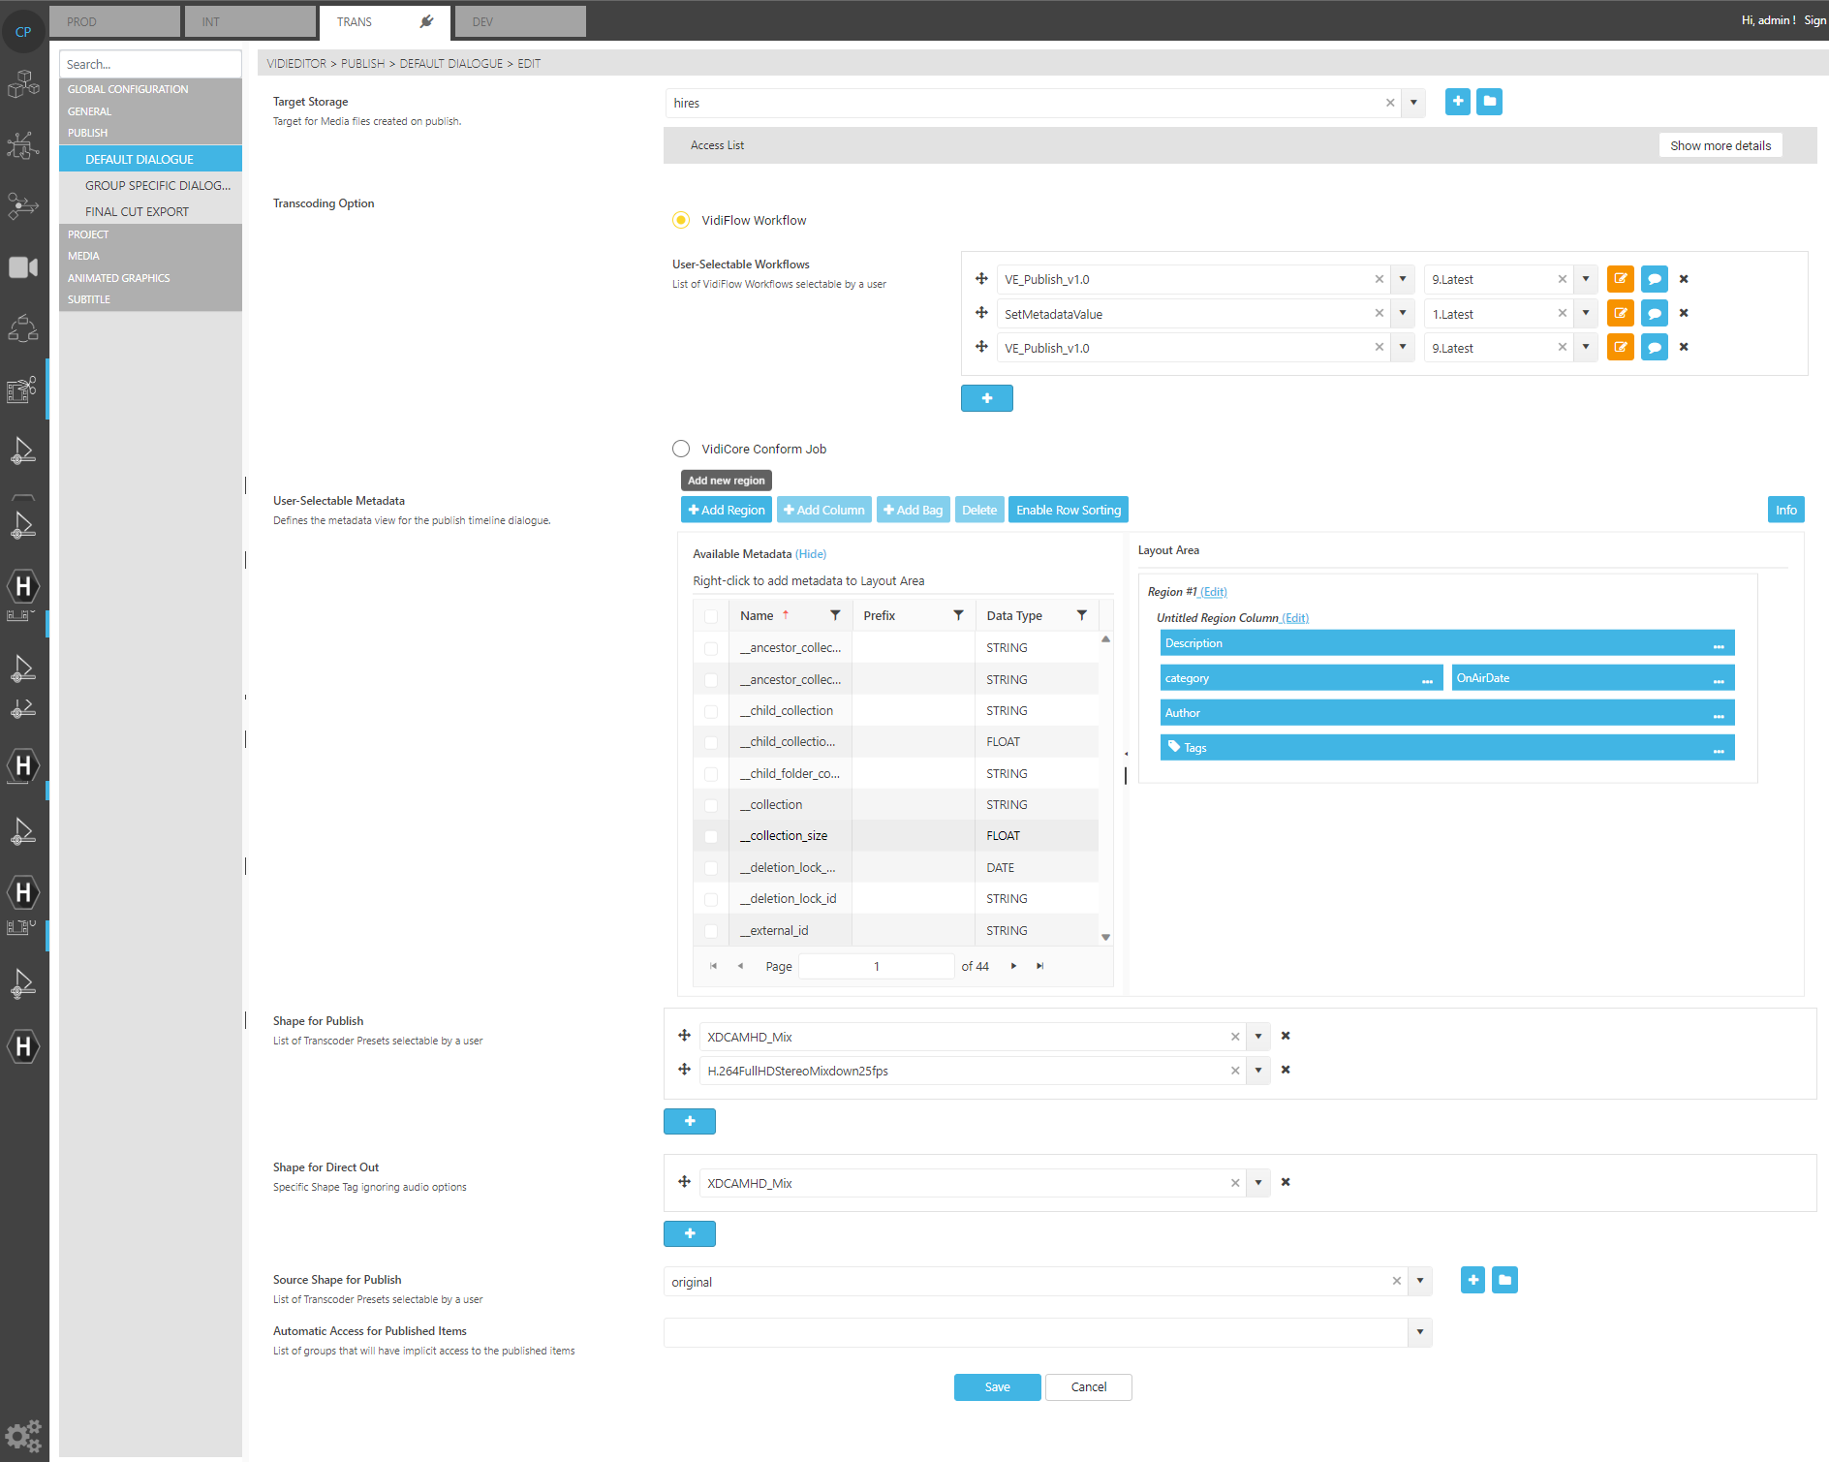Click the Show more details button
This screenshot has width=1829, height=1462.
click(x=1720, y=144)
